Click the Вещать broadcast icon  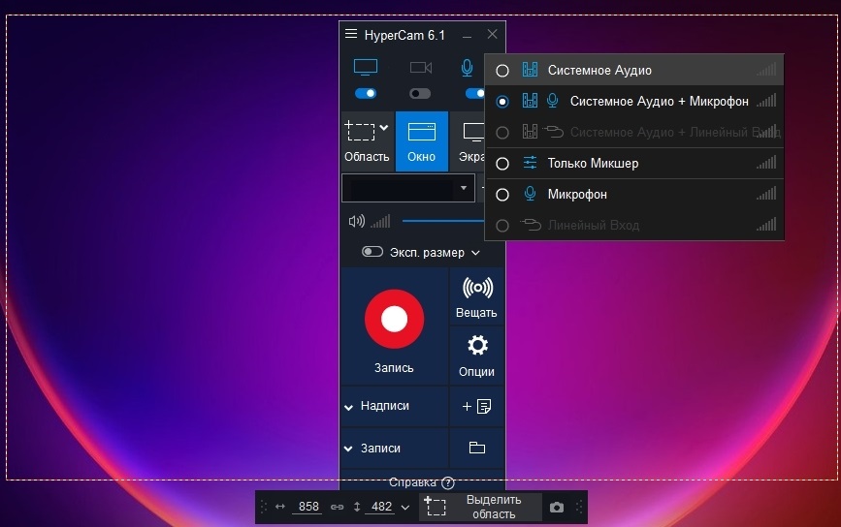(477, 288)
